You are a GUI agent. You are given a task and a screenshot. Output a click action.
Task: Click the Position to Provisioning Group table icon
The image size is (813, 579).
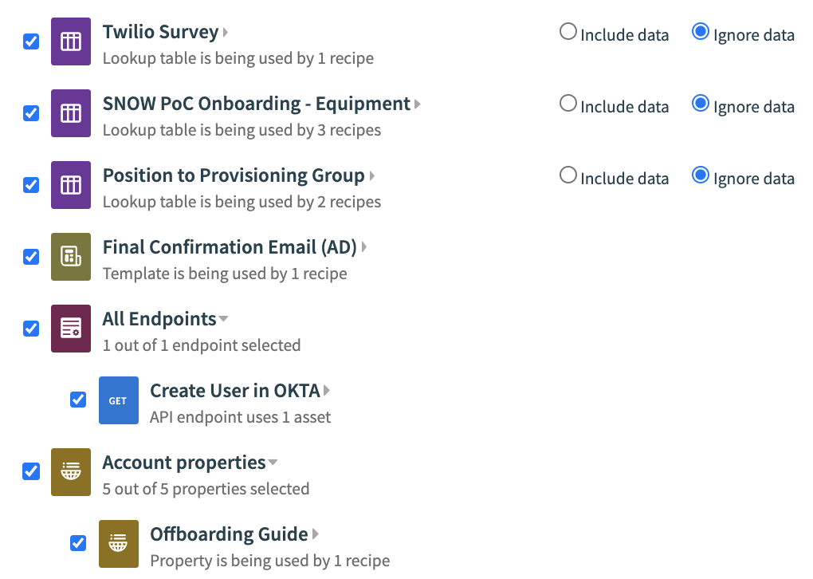tap(70, 185)
